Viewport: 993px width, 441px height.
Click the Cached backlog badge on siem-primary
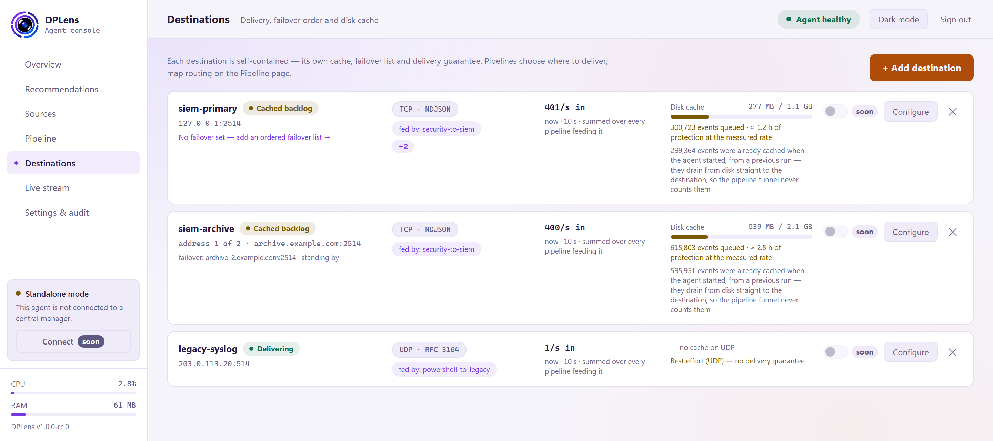(280, 108)
